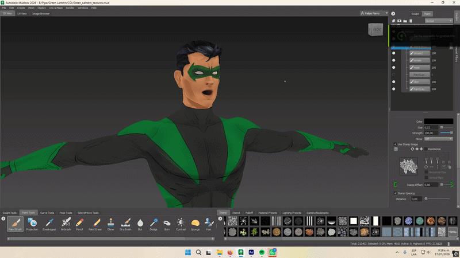Switch to the Curve Tools tab
Viewport: 460px width, 258px height.
pyautogui.click(x=47, y=213)
